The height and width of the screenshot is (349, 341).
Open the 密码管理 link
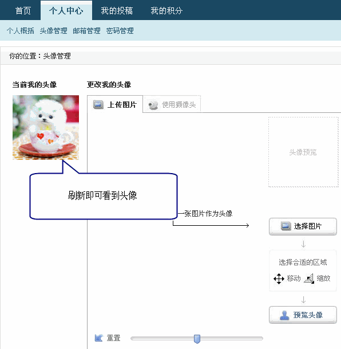point(120,31)
